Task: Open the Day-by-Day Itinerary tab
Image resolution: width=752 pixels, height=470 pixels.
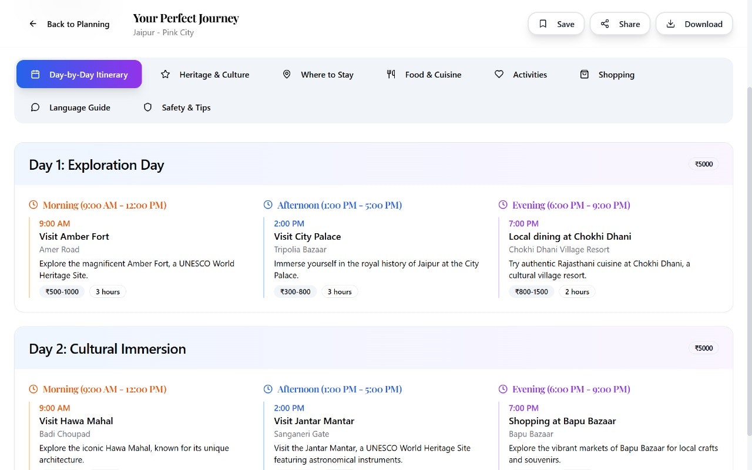Action: [79, 74]
